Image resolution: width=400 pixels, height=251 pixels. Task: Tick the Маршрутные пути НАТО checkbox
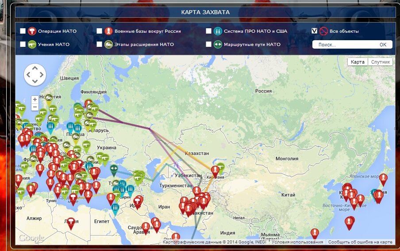(x=208, y=44)
